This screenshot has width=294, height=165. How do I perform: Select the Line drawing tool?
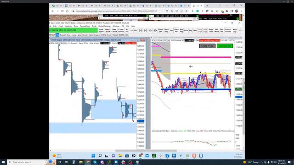click(186, 30)
